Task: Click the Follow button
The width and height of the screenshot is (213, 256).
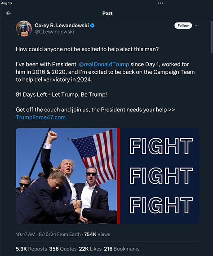Action: click(x=183, y=26)
